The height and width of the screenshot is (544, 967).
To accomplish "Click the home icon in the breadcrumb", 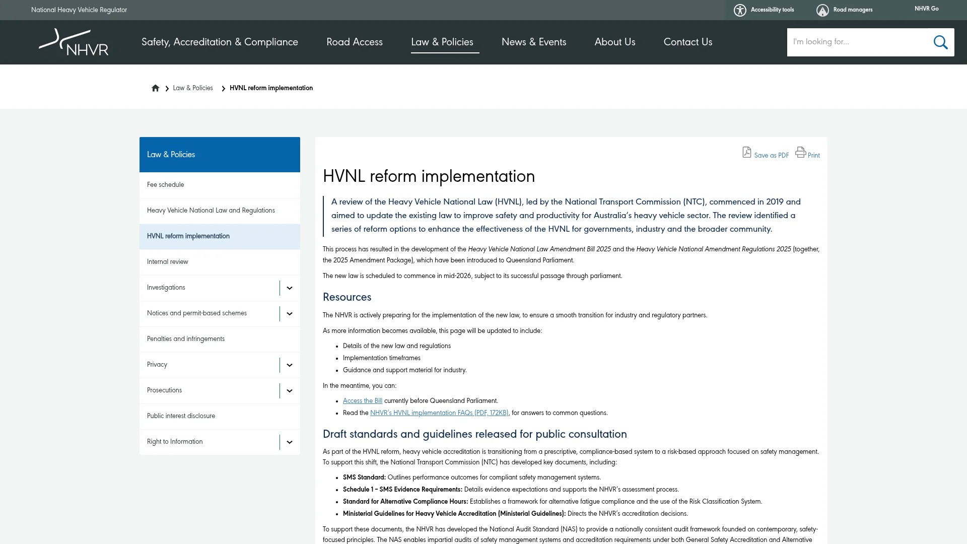I will (x=155, y=88).
